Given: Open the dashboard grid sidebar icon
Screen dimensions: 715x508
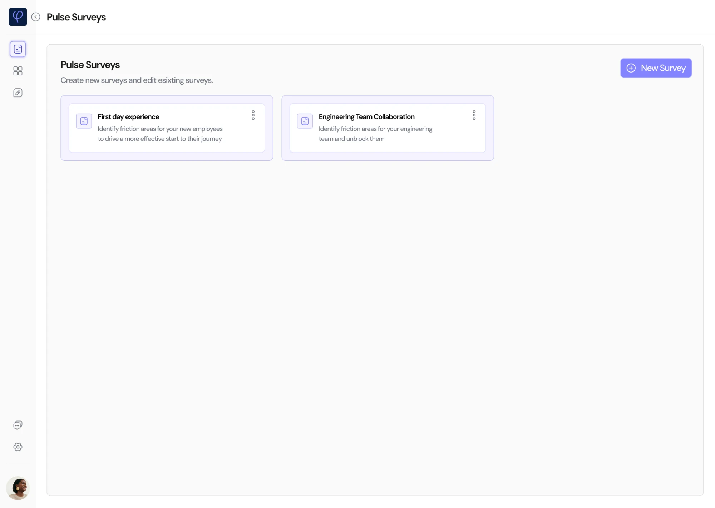Looking at the screenshot, I should (18, 71).
